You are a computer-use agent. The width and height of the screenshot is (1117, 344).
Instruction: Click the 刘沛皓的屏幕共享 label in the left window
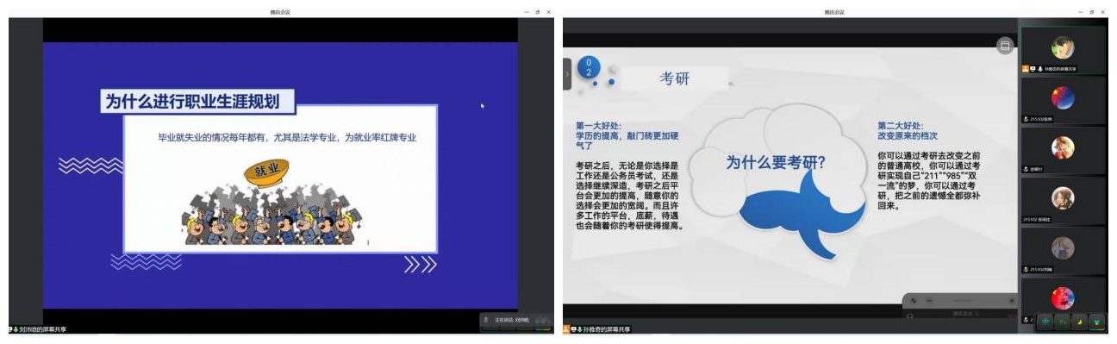[x=43, y=329]
